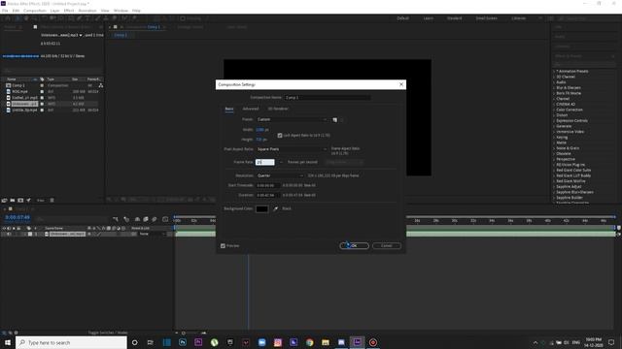Open Interpret Footage in Project panel
This screenshot has width=622, height=349.
pos(4,201)
